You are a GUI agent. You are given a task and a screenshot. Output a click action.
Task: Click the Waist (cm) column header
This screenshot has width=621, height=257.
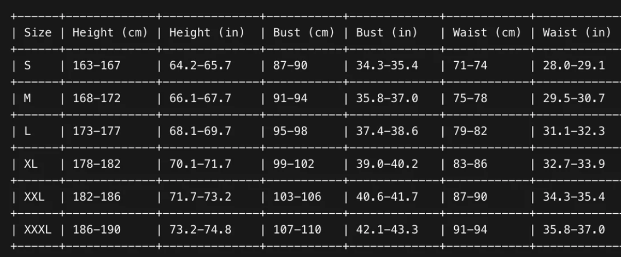point(487,32)
